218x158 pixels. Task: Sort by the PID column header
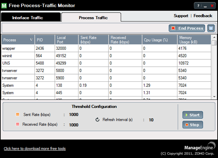[x=45, y=40]
